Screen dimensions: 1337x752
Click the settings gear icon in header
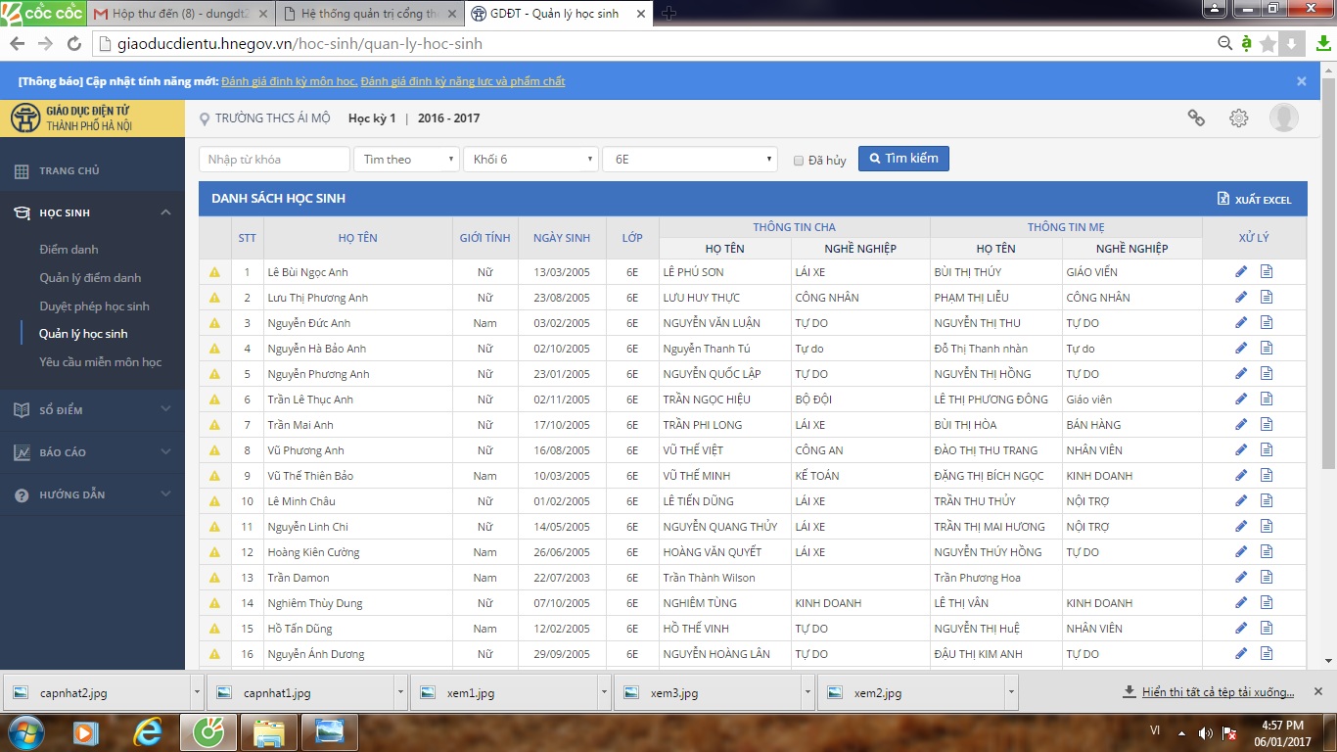[1238, 118]
